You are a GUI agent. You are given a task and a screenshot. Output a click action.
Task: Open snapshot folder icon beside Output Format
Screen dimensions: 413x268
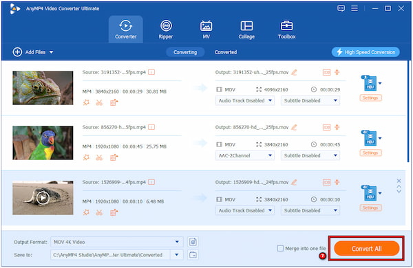[x=193, y=242]
